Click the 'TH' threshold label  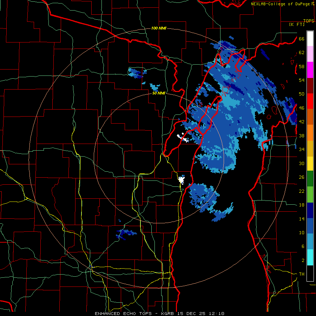[x=302, y=274]
